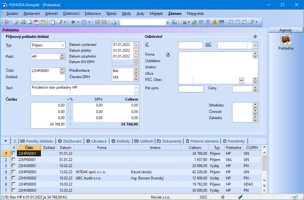
Task: Open the Fakturace menu
Action: (93, 14)
